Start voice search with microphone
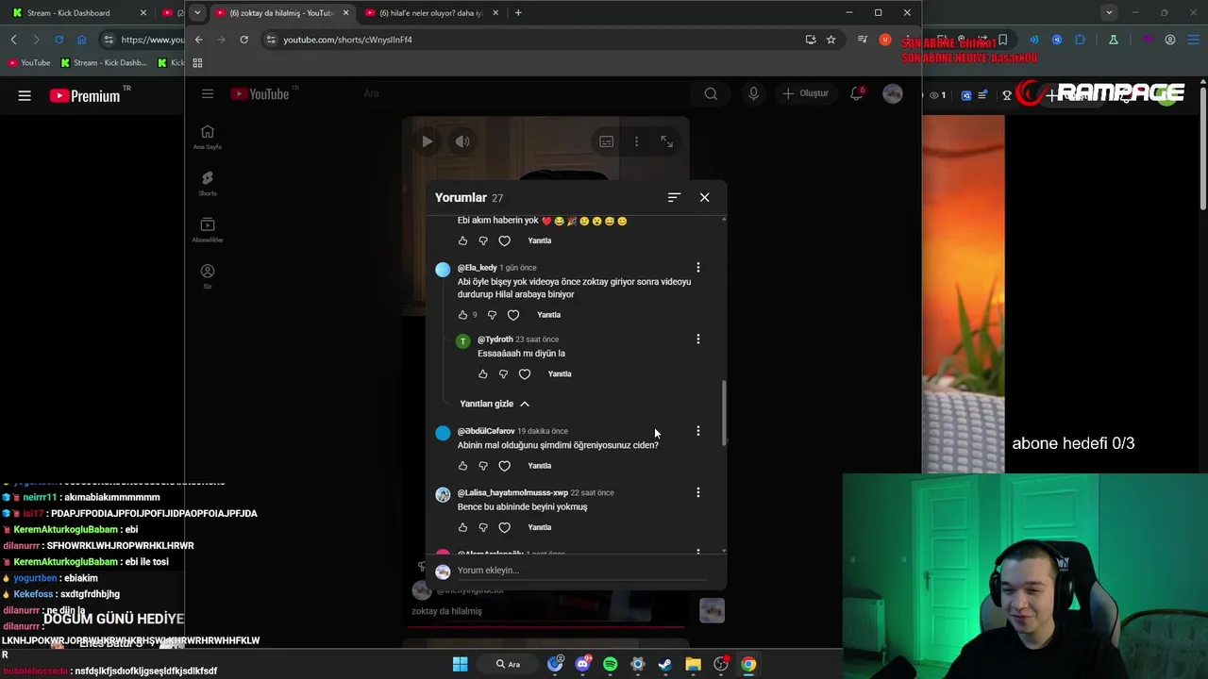The image size is (1208, 679). click(753, 93)
